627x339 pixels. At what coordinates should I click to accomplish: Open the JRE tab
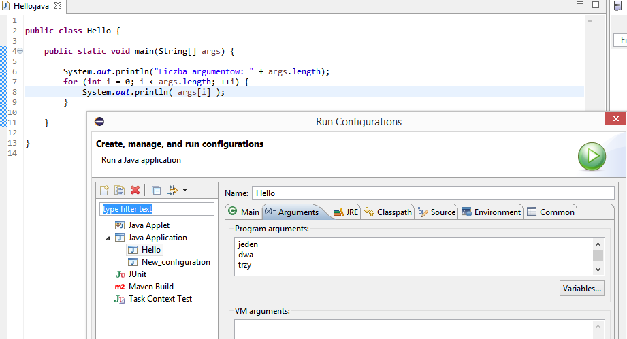point(346,212)
